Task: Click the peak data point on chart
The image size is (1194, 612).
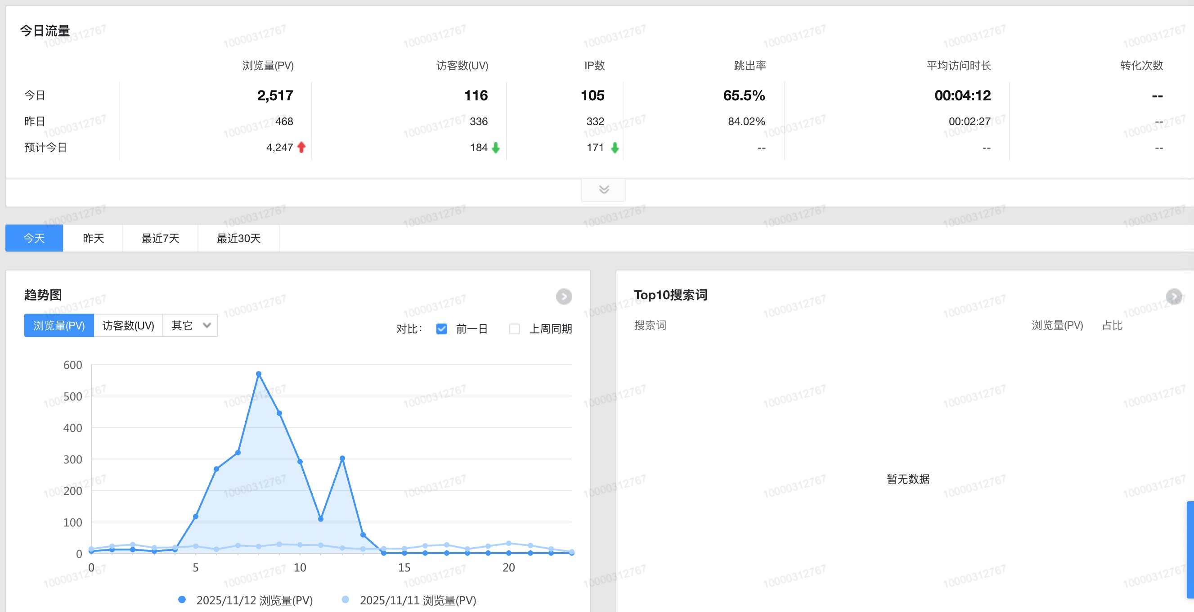Action: pyautogui.click(x=259, y=373)
